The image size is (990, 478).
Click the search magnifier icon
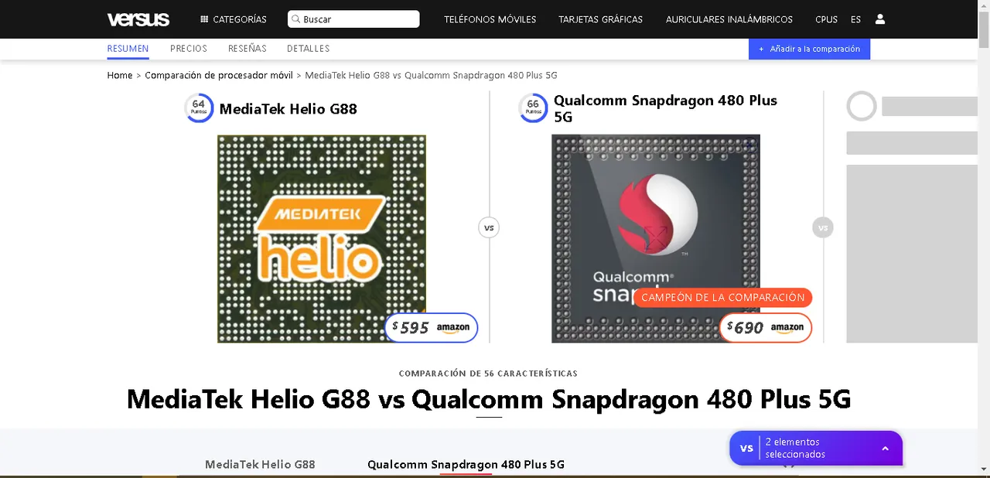coord(295,19)
